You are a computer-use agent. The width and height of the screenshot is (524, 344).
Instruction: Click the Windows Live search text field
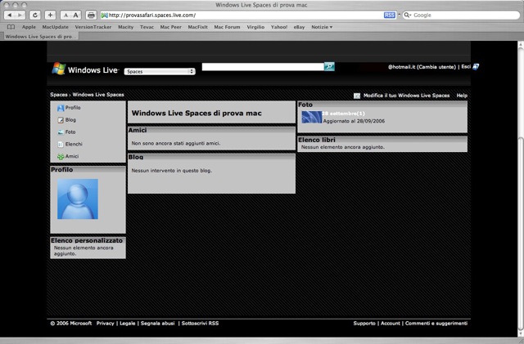(x=263, y=66)
